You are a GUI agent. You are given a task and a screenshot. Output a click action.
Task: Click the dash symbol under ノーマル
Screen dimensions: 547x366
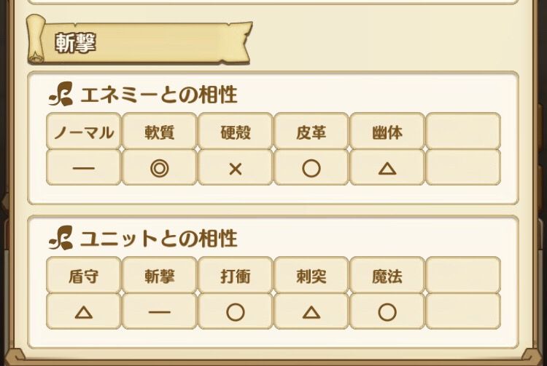point(84,168)
